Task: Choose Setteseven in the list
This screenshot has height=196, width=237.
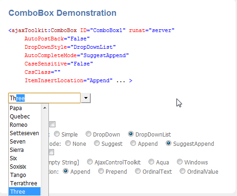Action: pos(25,133)
